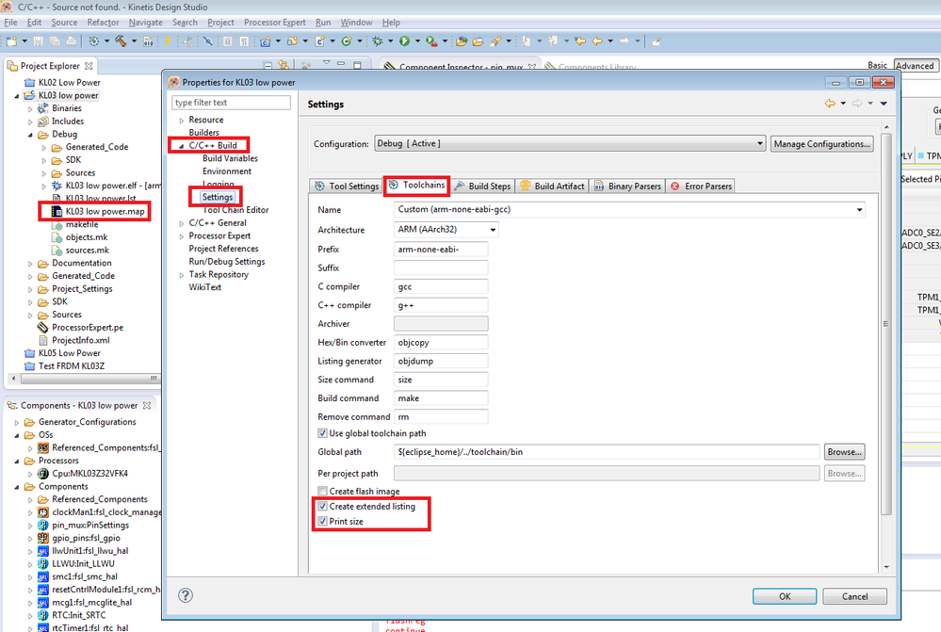This screenshot has width=941, height=632.
Task: Click the green C new class toolbar icon
Action: 347,41
